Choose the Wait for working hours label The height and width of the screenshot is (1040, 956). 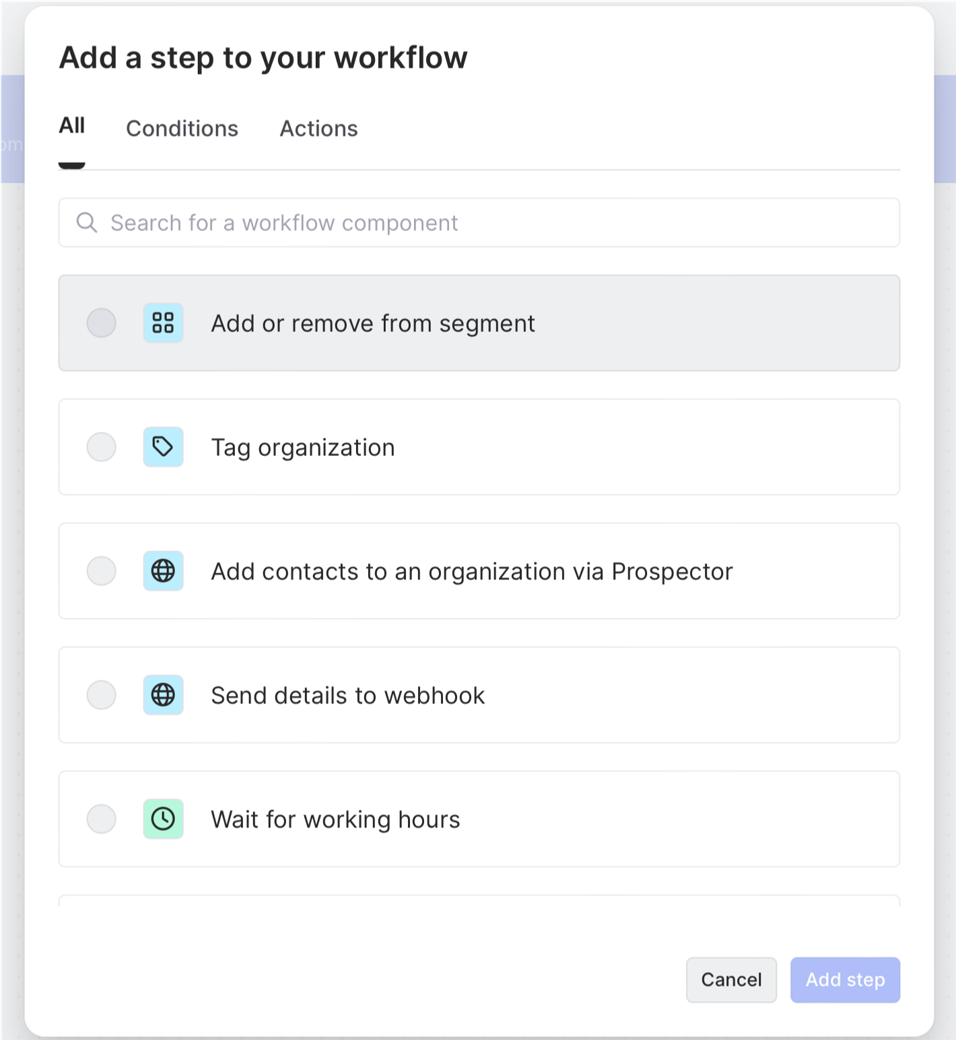(335, 819)
